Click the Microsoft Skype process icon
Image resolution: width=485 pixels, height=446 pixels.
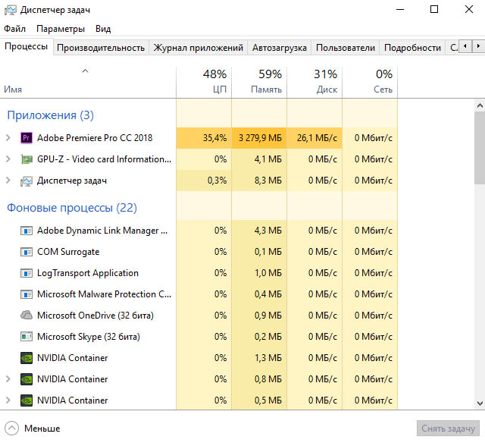[x=27, y=337]
